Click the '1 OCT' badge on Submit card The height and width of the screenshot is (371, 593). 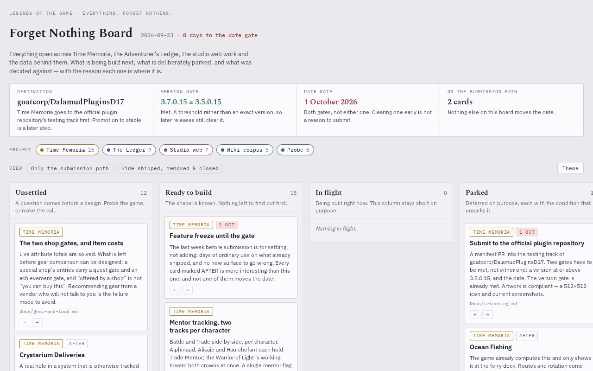527,232
